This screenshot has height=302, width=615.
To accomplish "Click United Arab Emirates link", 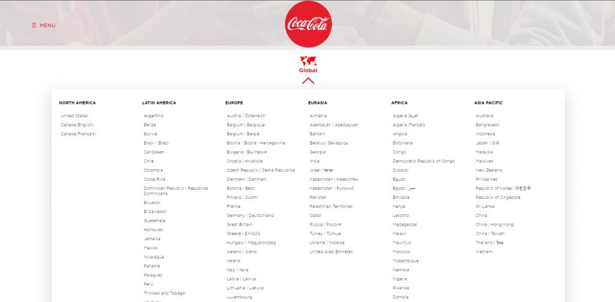I will [x=331, y=252].
